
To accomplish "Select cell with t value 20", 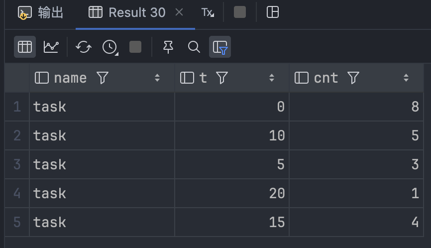I will (x=231, y=193).
